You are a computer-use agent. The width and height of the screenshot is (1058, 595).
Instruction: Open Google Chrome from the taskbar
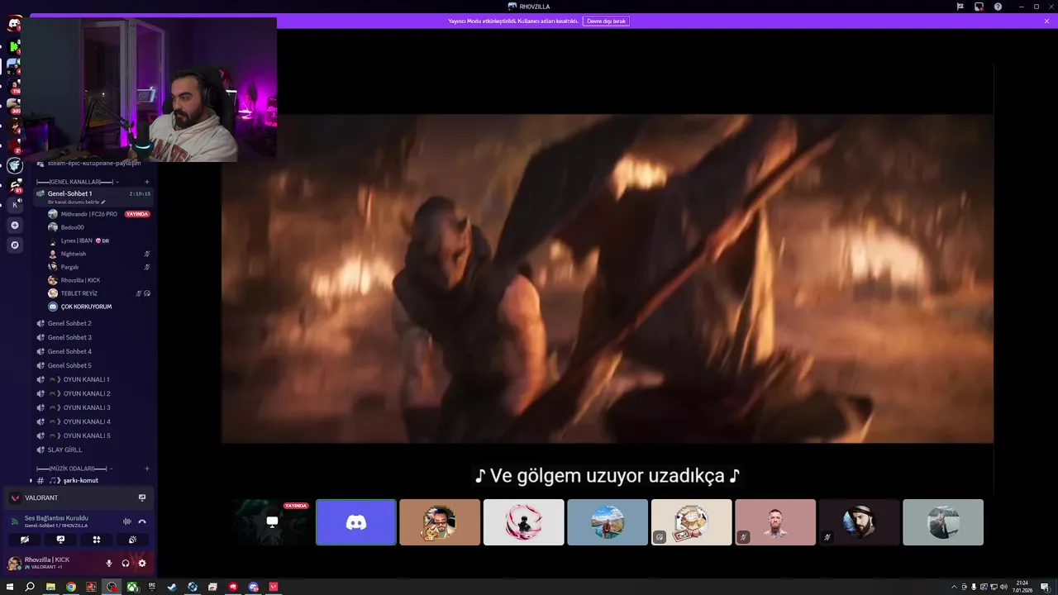tap(71, 588)
